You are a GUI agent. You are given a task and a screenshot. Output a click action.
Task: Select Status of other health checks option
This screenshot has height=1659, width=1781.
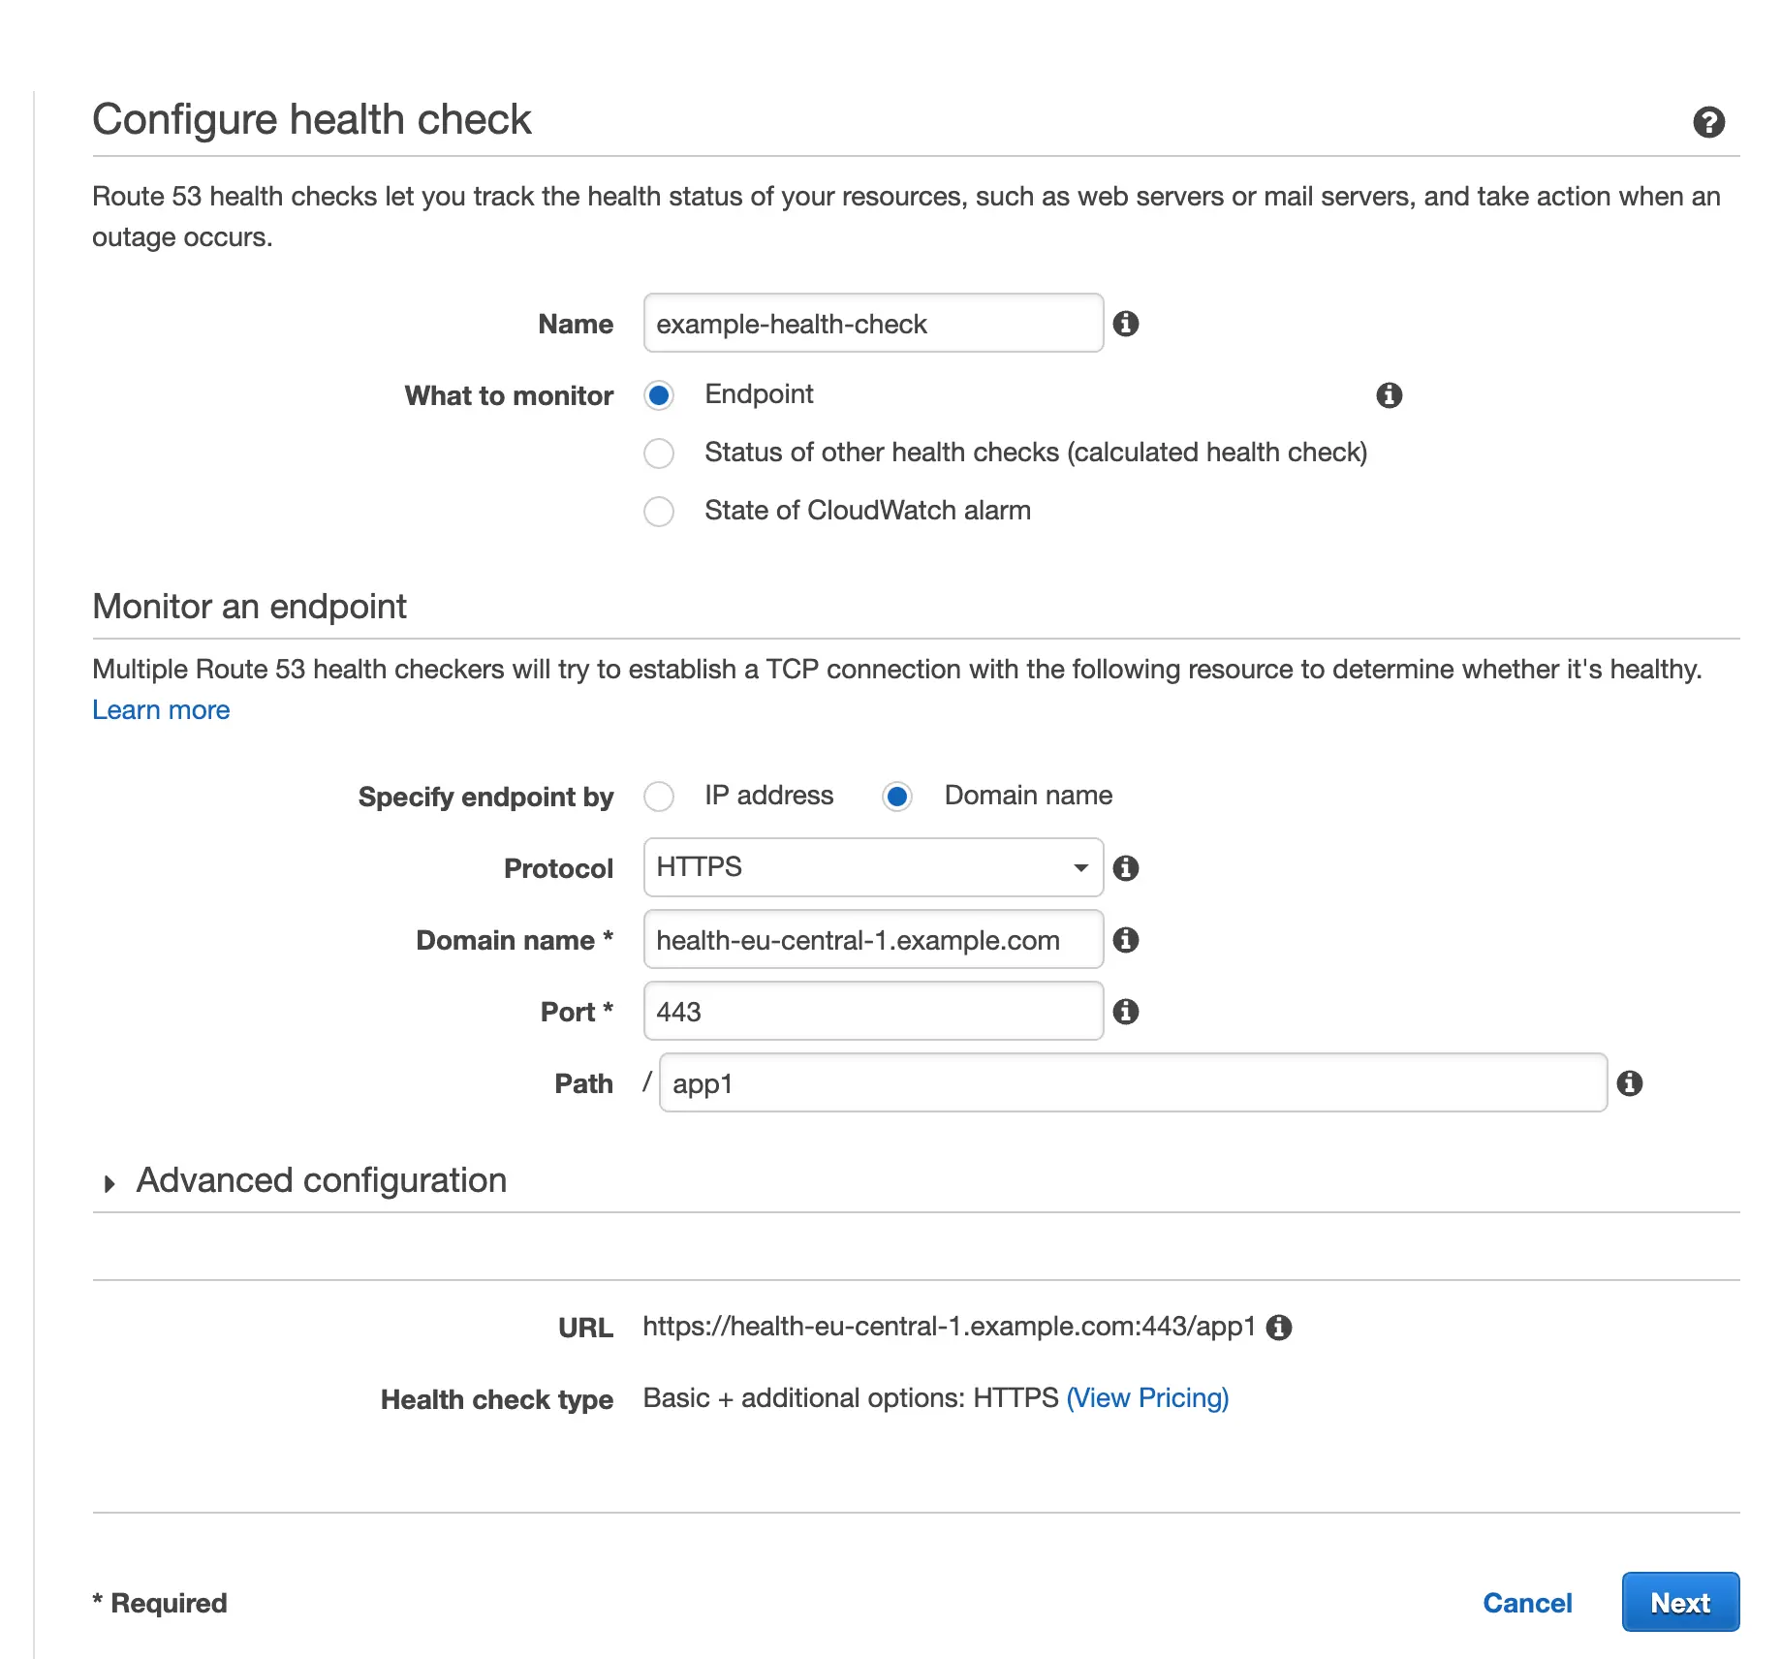[x=659, y=454]
